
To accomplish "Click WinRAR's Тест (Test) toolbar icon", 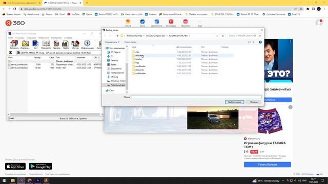I will (35, 44).
